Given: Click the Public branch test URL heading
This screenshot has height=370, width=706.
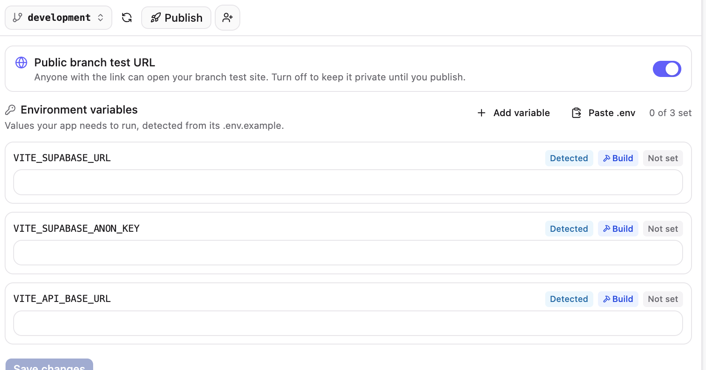Looking at the screenshot, I should coord(94,63).
